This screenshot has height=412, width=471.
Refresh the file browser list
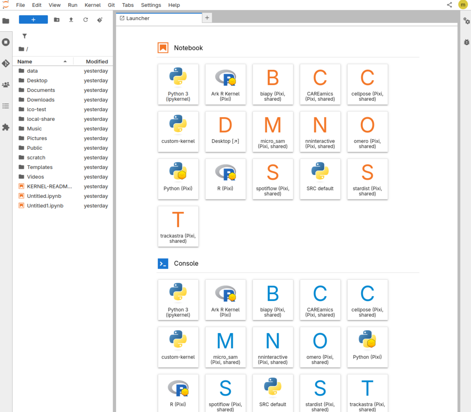point(86,20)
